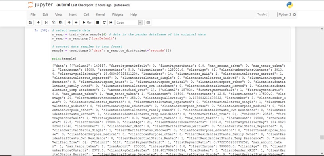
Task: Open the Cell menu
Action: (86, 14)
